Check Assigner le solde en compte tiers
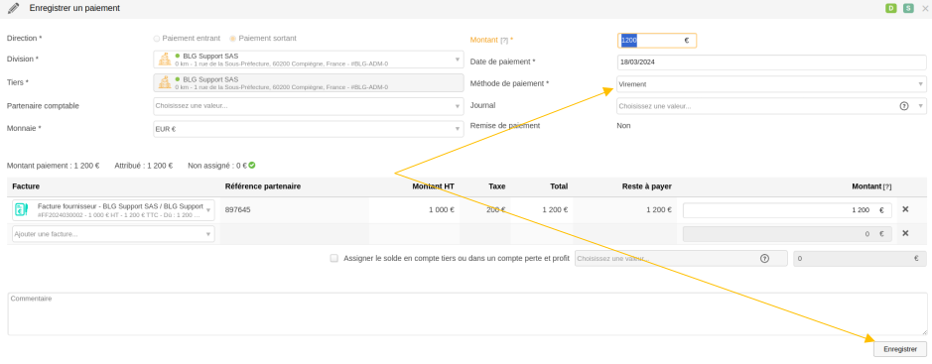 point(334,258)
